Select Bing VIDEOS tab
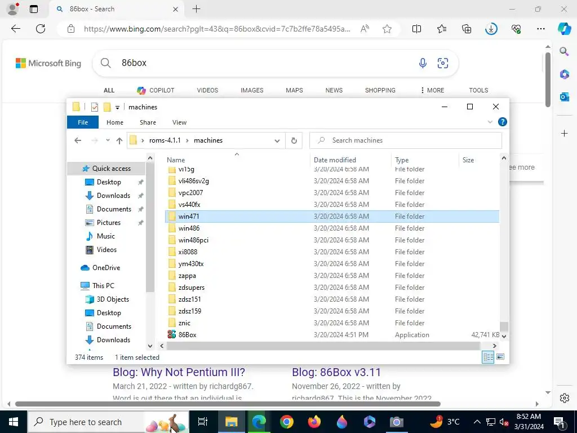Viewport: 577px width, 433px height. pyautogui.click(x=207, y=90)
